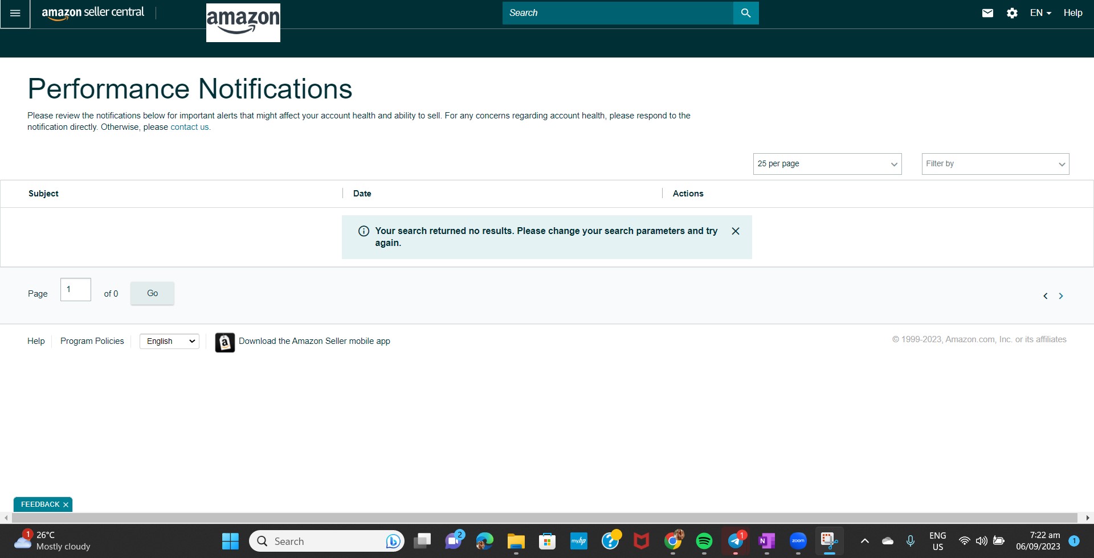Open Zoom from the taskbar
Viewport: 1094px width, 558px height.
click(798, 541)
